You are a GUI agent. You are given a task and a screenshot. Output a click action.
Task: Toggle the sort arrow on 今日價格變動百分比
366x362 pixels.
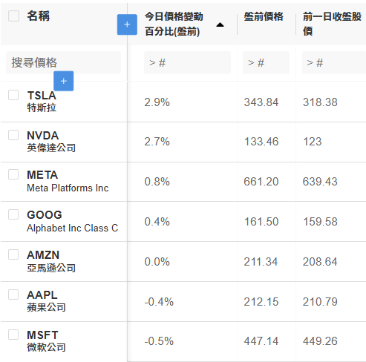point(220,24)
